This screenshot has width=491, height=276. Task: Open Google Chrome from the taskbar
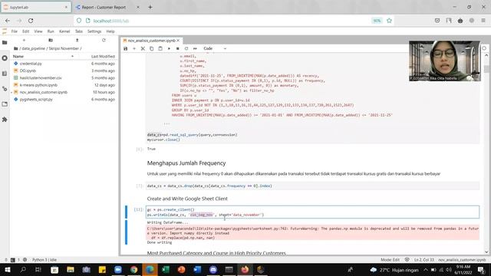click(x=134, y=269)
